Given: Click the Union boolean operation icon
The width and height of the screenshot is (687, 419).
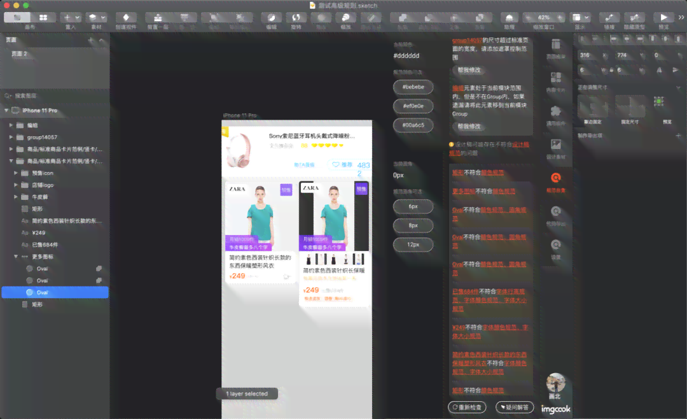Looking at the screenshot, I should coord(403,17).
